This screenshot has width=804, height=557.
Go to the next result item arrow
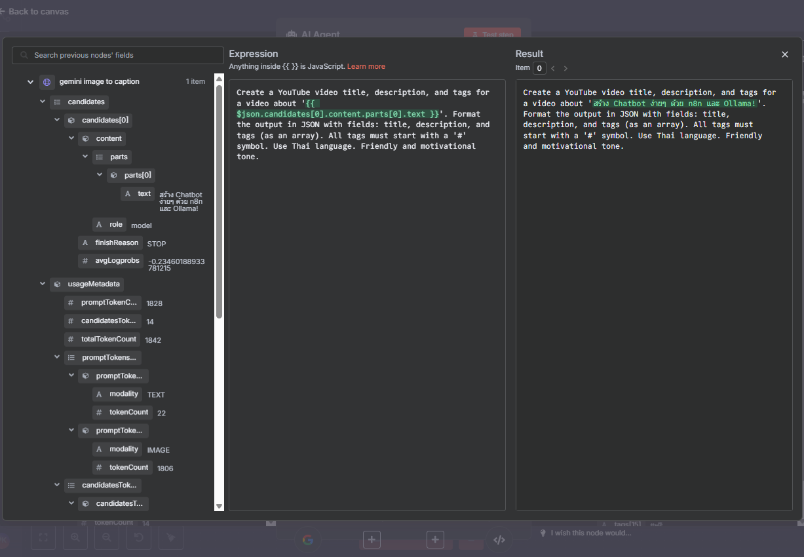pyautogui.click(x=565, y=68)
